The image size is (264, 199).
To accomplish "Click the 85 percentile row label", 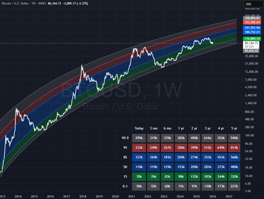I will (x=125, y=157).
